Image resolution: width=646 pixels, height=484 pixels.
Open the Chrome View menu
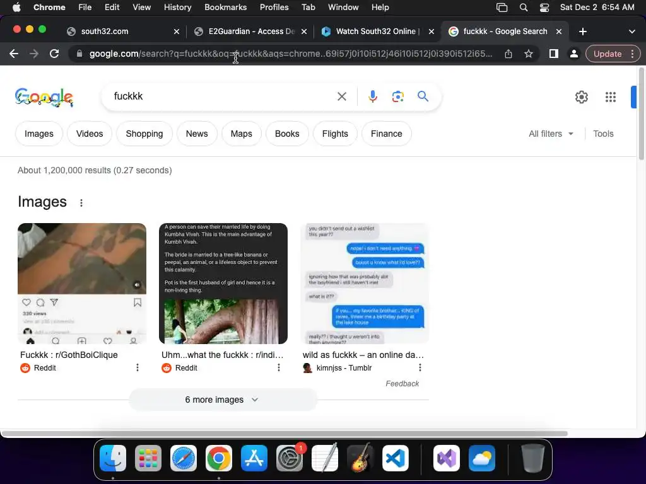[141, 8]
